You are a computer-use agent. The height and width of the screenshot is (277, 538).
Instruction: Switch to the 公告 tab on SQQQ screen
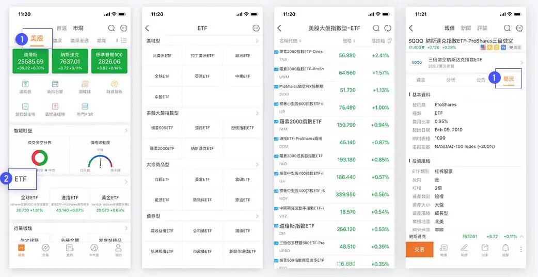(x=481, y=80)
